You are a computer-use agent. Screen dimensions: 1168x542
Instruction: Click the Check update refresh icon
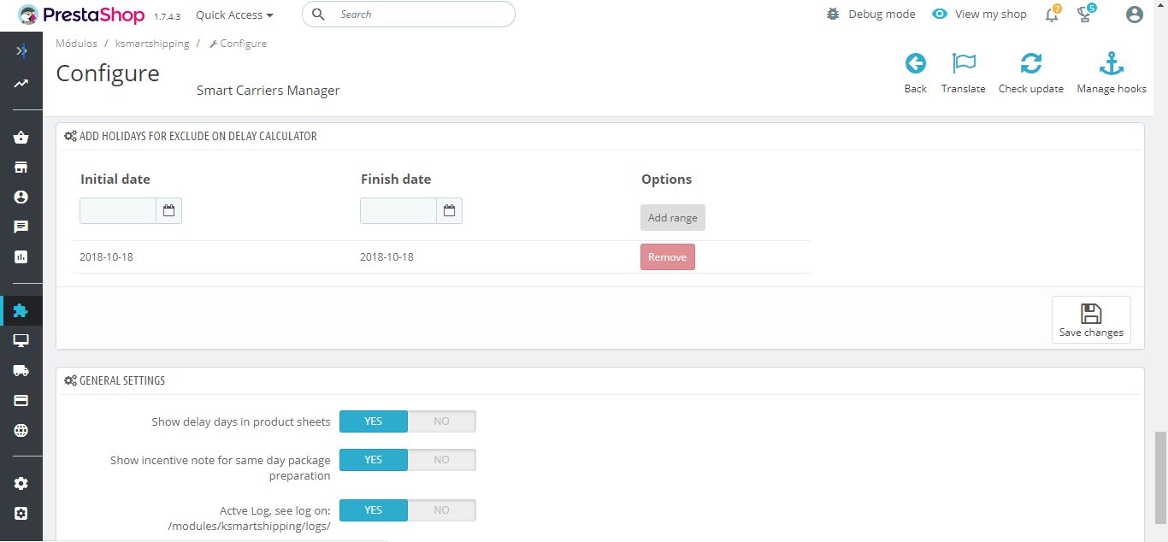(x=1031, y=63)
